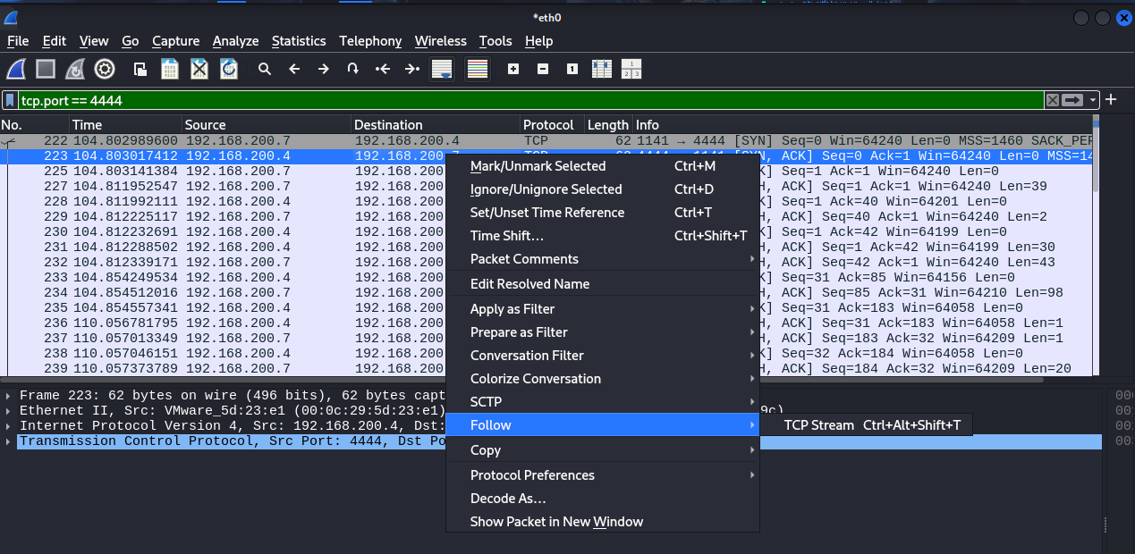Go back in packet history
This screenshot has height=554, width=1135.
pyautogui.click(x=294, y=69)
